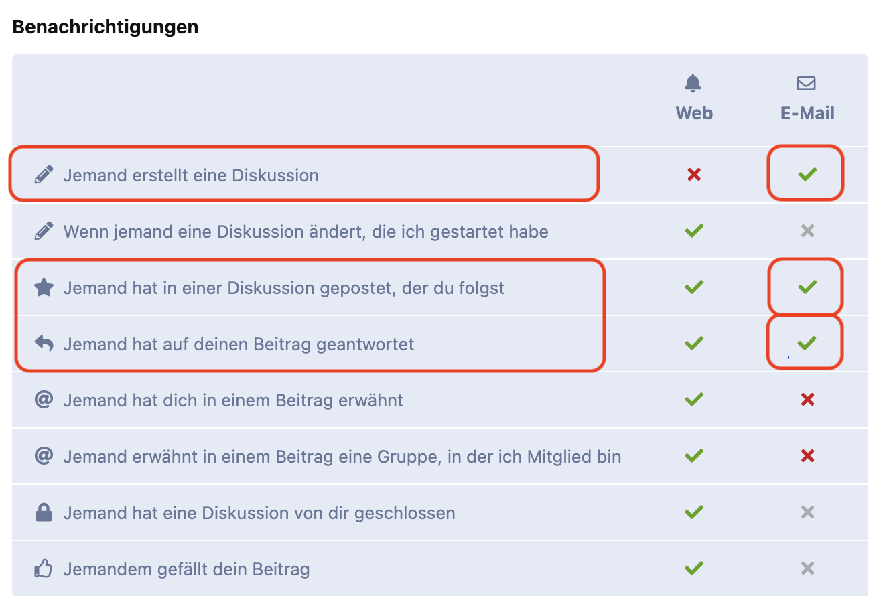Click the bell icon above Web

pos(693,83)
